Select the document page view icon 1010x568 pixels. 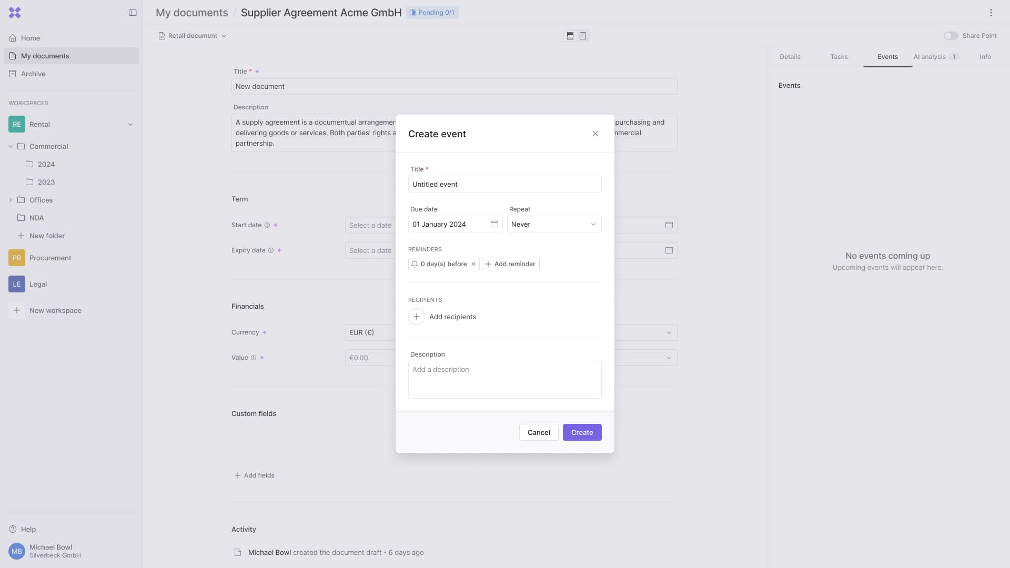pyautogui.click(x=583, y=36)
